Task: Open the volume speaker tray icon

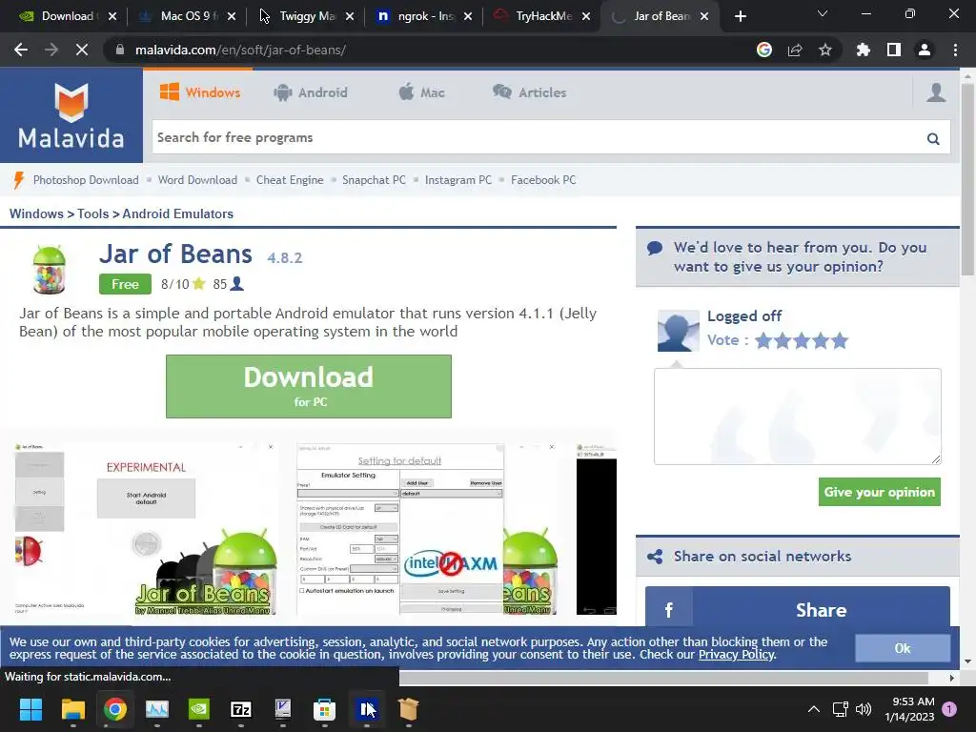Action: 864,709
